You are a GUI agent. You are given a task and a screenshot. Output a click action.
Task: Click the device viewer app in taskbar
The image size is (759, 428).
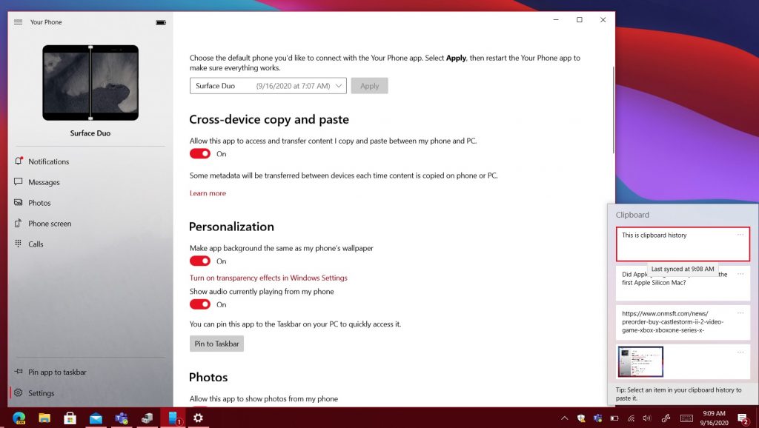148,418
